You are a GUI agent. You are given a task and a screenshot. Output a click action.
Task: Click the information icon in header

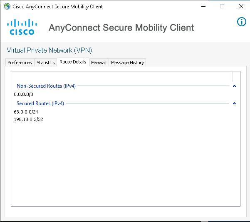point(241,22)
